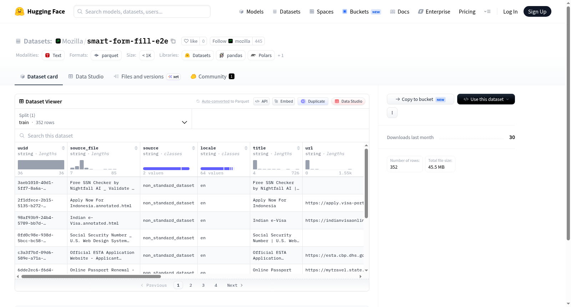
Task: Go to the Pricing page
Action: point(467,11)
